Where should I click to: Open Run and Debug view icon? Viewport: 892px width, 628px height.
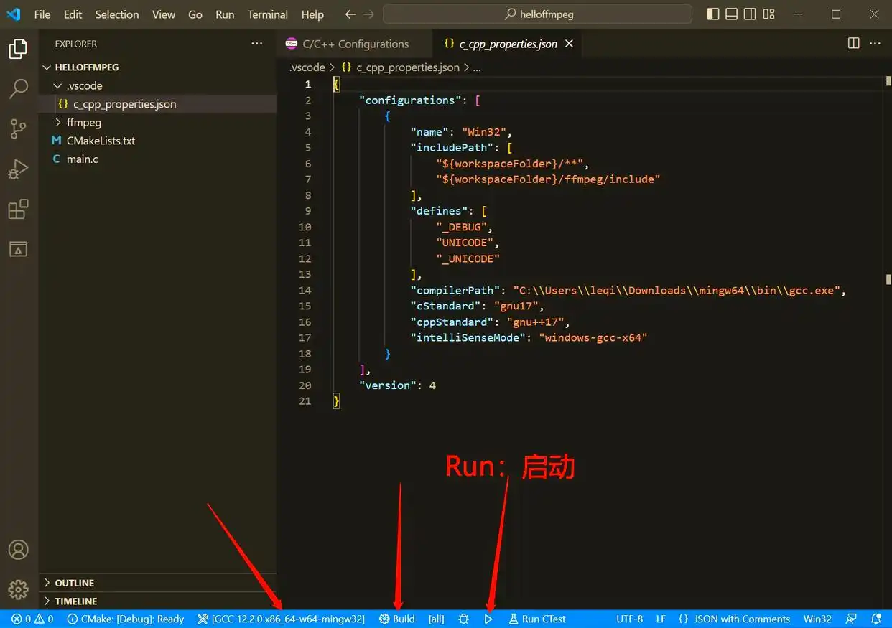[18, 169]
